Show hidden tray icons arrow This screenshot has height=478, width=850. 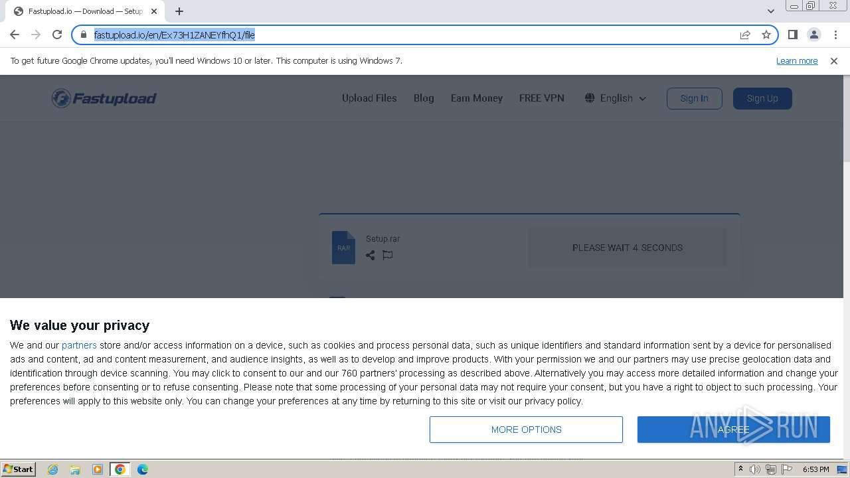tap(740, 469)
